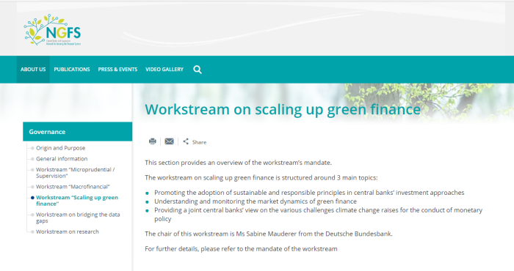Go to Origin and Purpose
The height and width of the screenshot is (271, 514).
click(x=61, y=148)
